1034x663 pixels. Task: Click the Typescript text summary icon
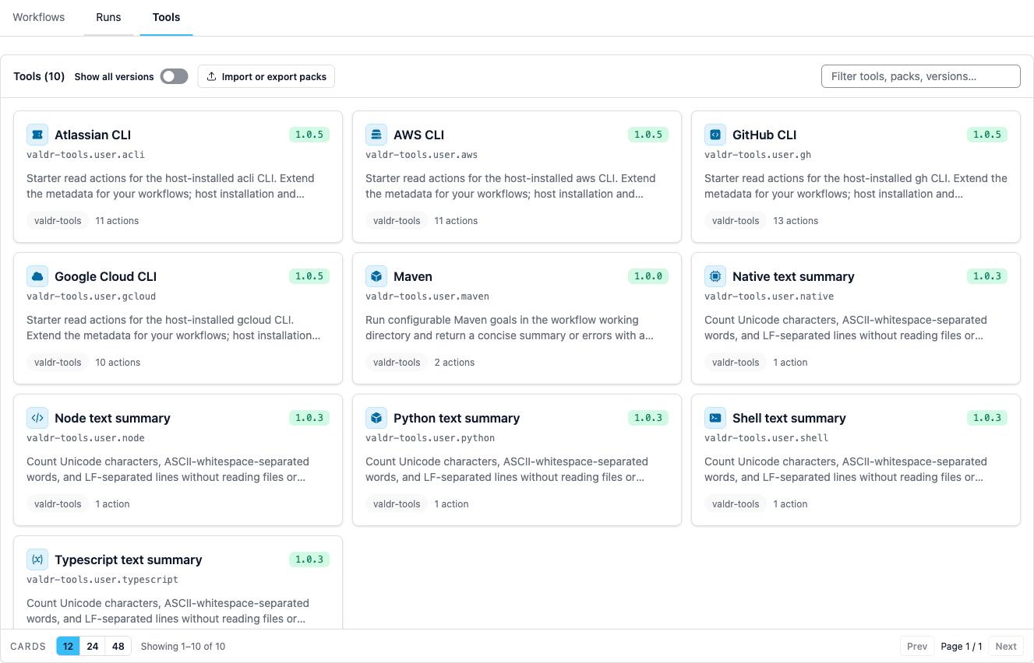click(x=37, y=560)
